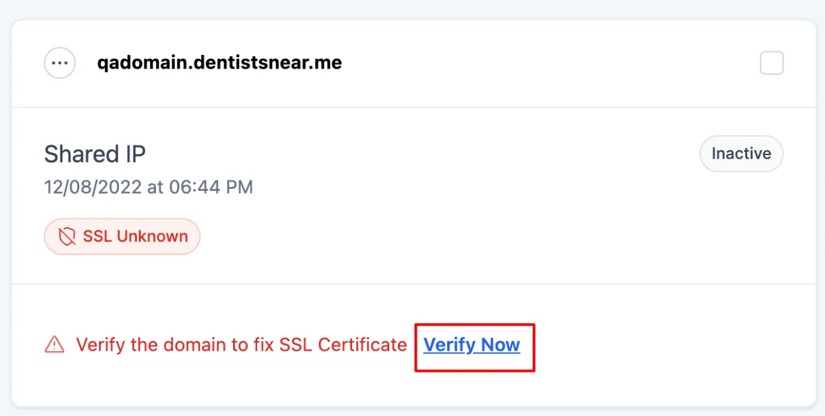This screenshot has height=416, width=825.
Task: Click the circular more-options icon beside the domain
Action: click(60, 63)
